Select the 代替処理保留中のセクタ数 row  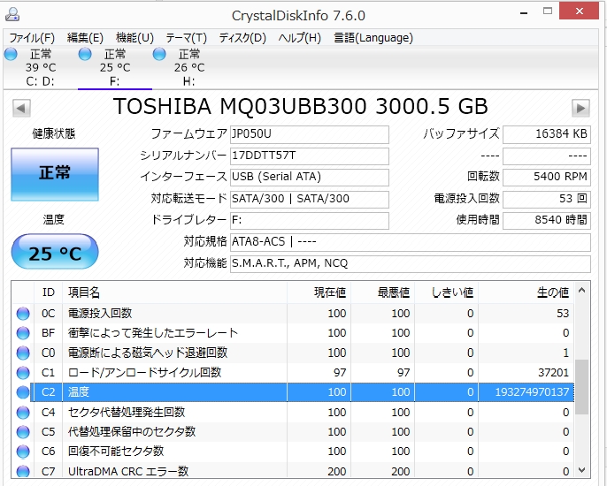293,432
